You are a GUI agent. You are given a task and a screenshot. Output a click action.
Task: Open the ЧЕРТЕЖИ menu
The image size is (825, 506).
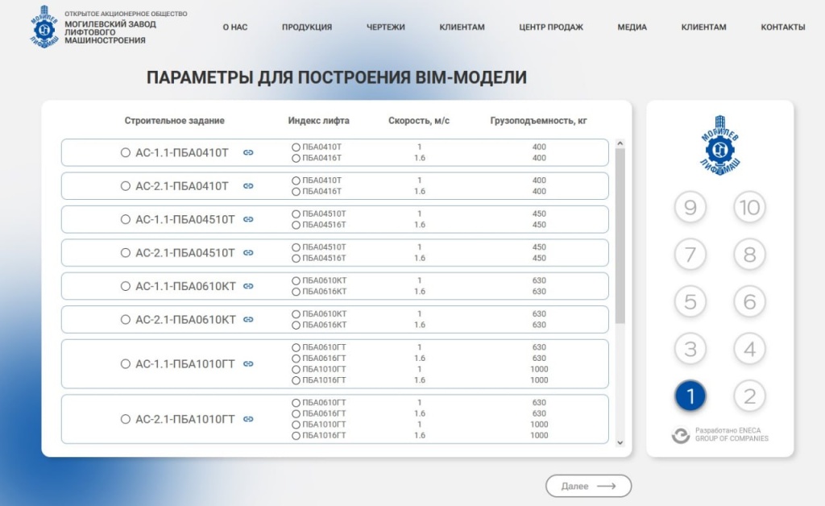386,27
